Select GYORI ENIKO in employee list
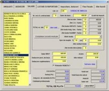 coord(16,41)
